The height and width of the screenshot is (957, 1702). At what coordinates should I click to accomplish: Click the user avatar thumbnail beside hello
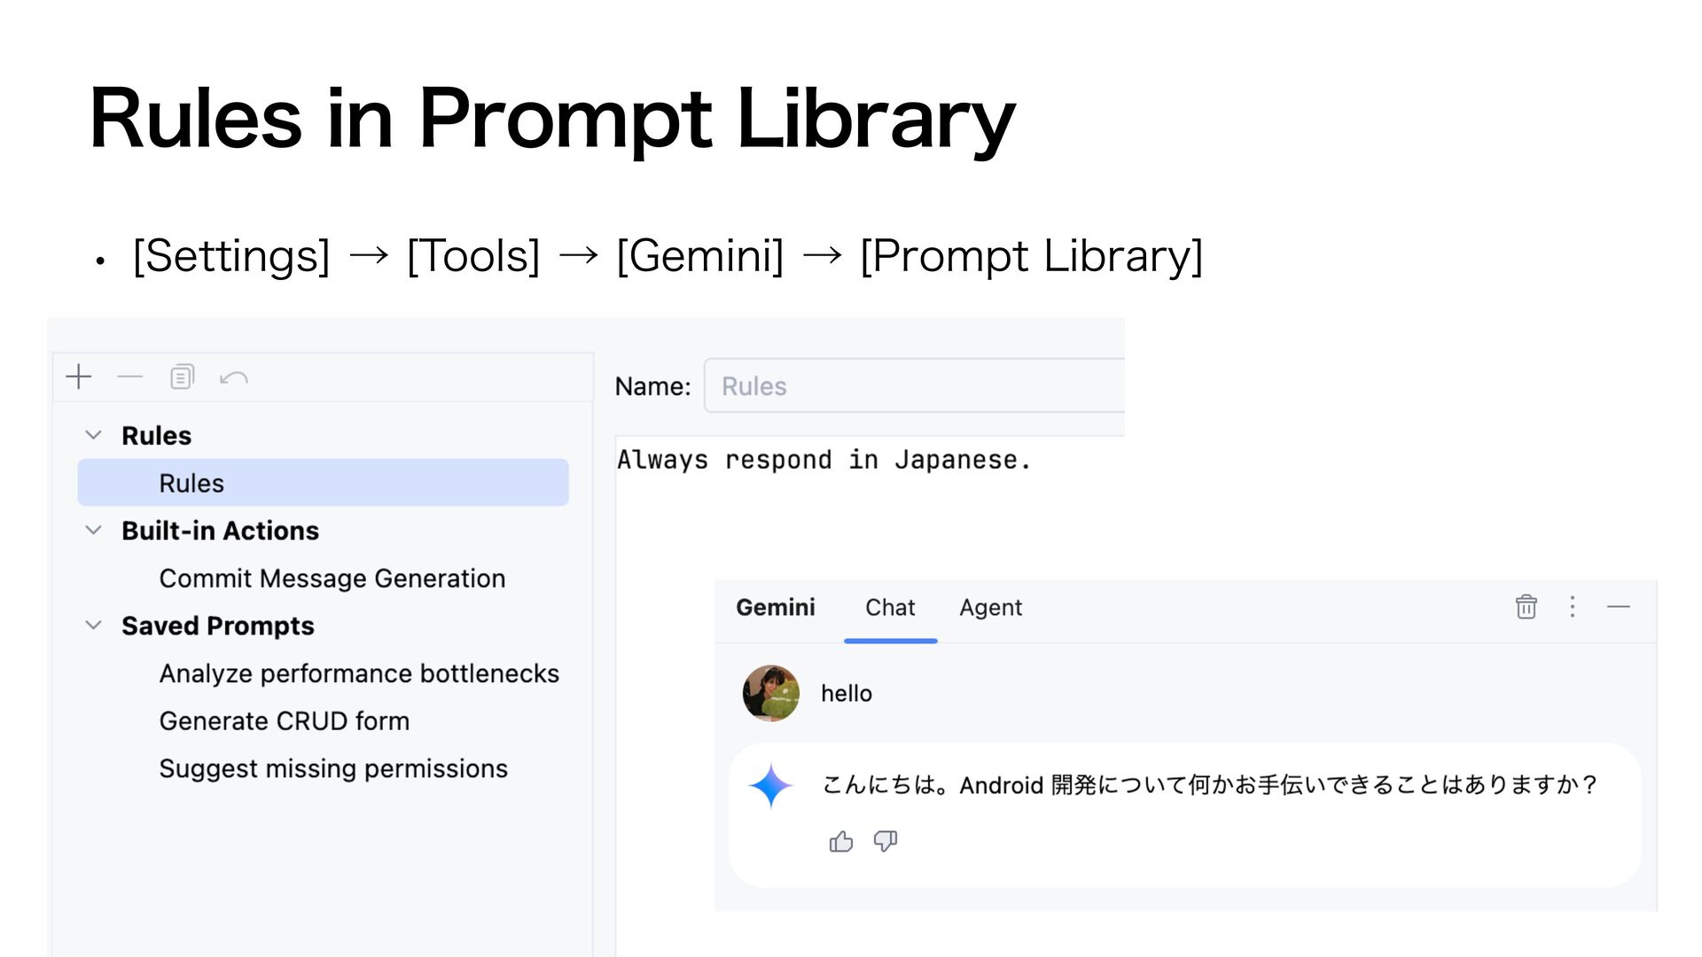[x=771, y=694]
